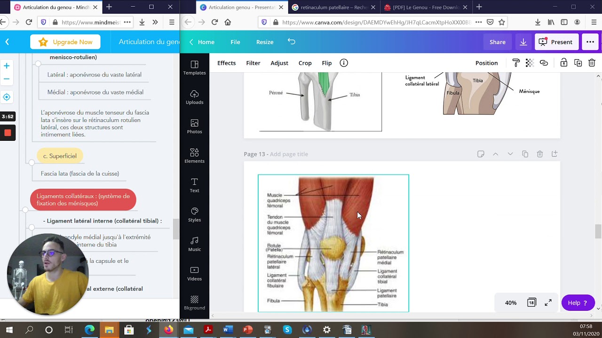The image size is (602, 338).
Task: Open the Uploads panel
Action: [194, 97]
